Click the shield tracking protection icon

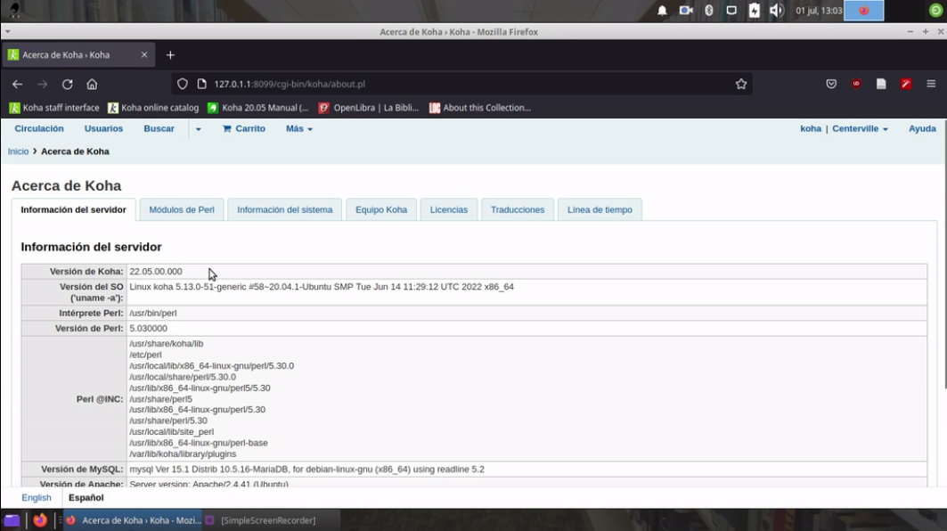(183, 84)
